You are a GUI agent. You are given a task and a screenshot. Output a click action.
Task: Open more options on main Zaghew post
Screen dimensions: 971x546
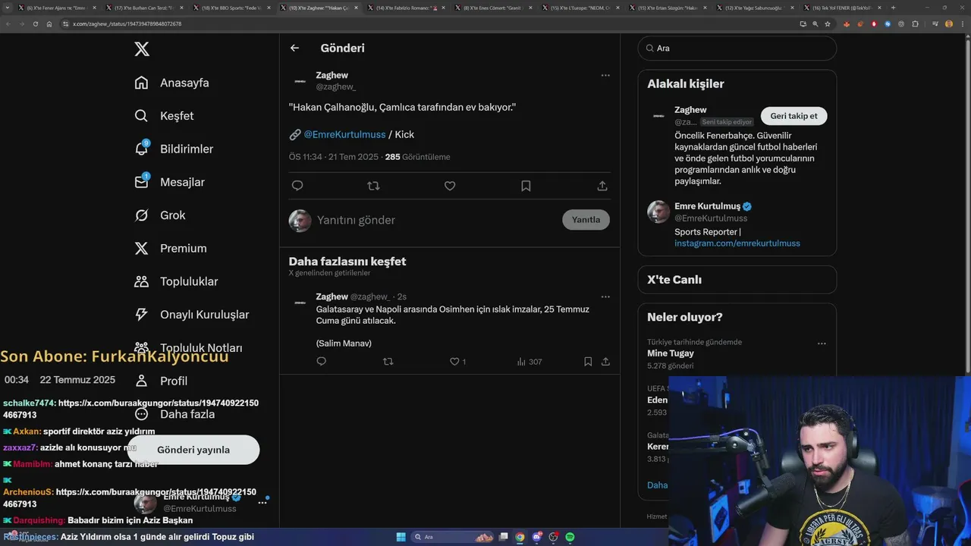coord(605,75)
